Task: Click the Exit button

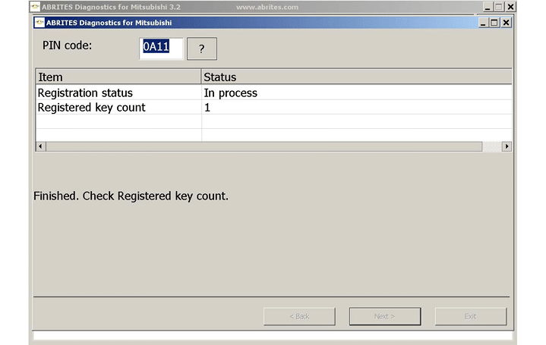Action: click(470, 316)
